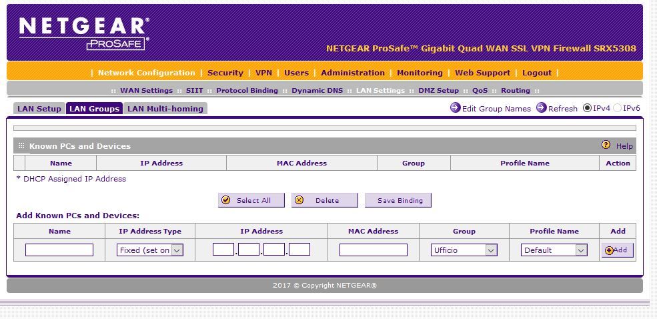Click the '2017 © Copyright NETGEAR' footer text
The image size is (657, 319).
[x=325, y=286]
